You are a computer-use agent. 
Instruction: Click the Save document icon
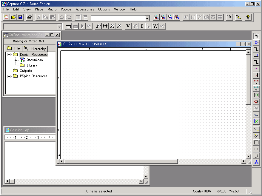(x=20, y=17)
